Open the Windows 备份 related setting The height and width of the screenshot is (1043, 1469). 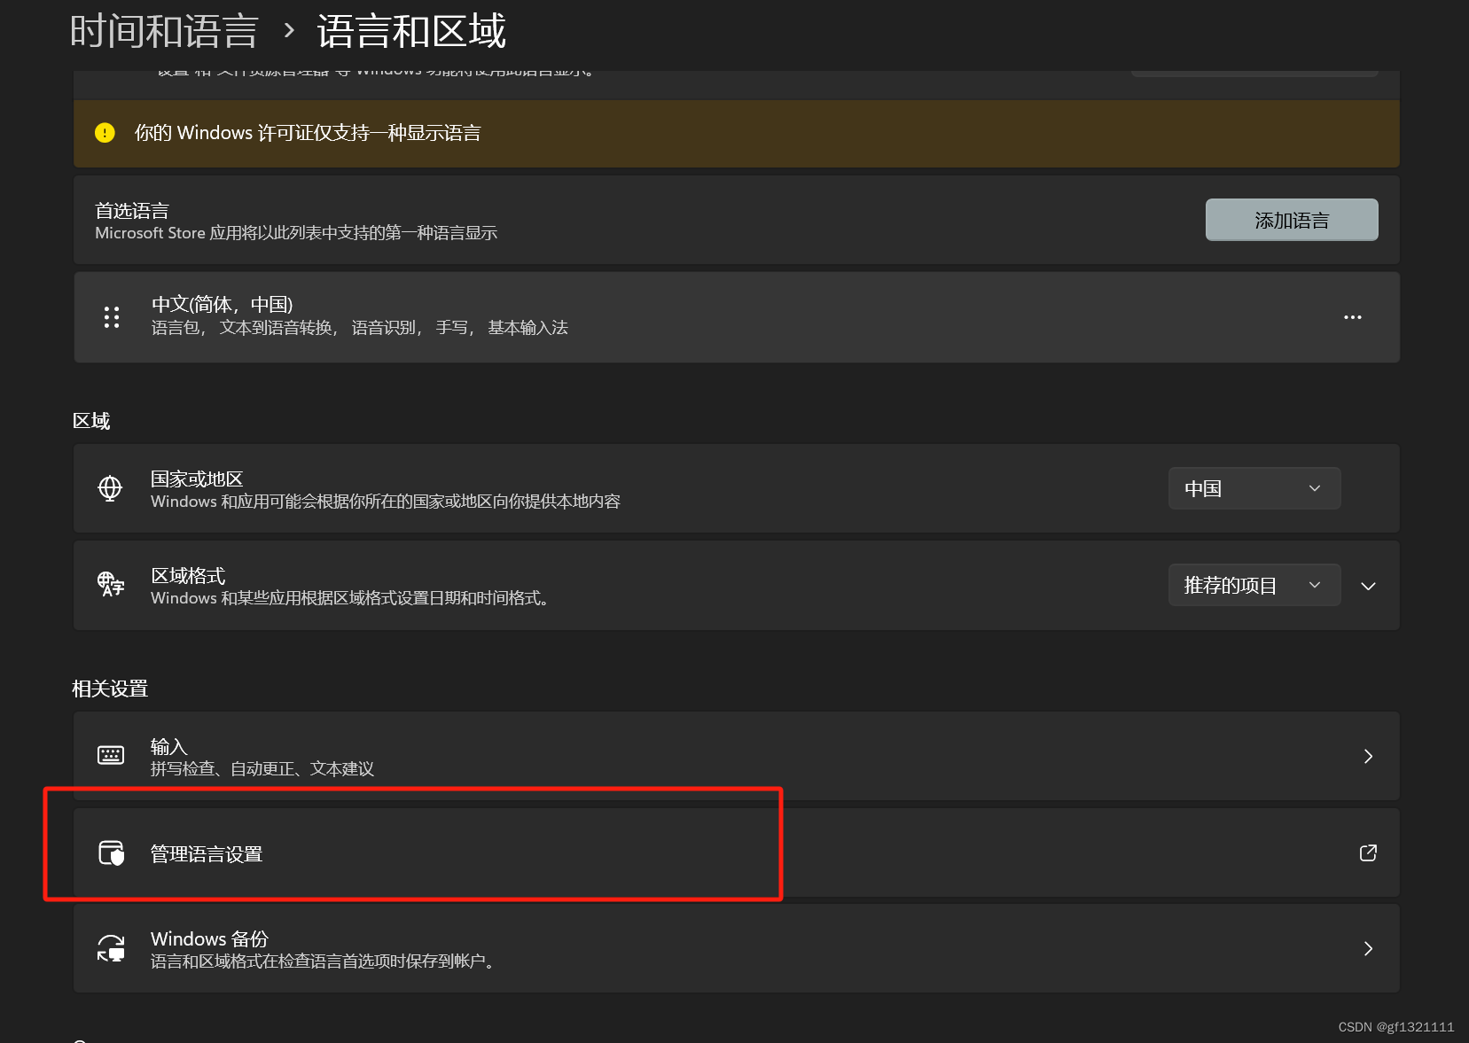pos(736,948)
